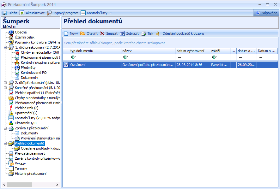Click the Kontrolní skupina people icon
The image size is (280, 189).
coord(17,62)
